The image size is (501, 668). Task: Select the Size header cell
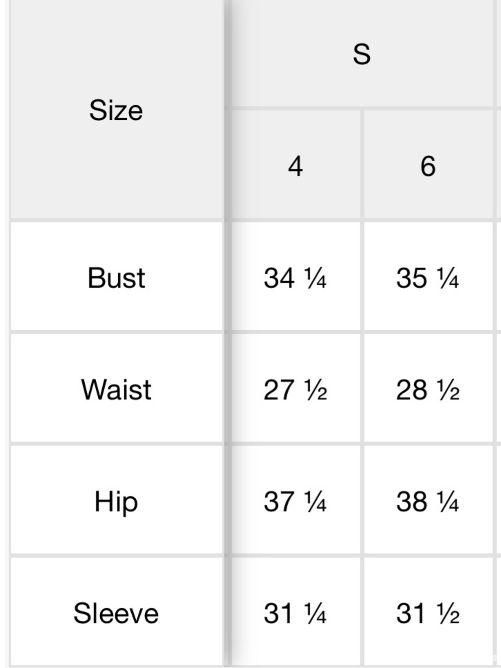pyautogui.click(x=116, y=110)
